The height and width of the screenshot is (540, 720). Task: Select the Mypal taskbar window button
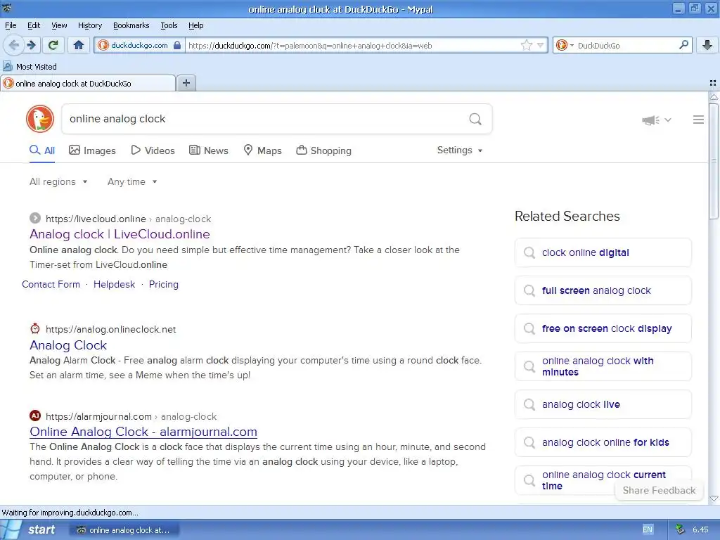click(124, 530)
